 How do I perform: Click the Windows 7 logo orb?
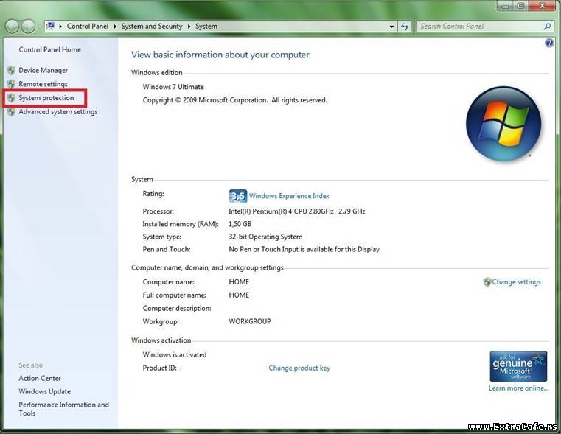pyautogui.click(x=503, y=124)
